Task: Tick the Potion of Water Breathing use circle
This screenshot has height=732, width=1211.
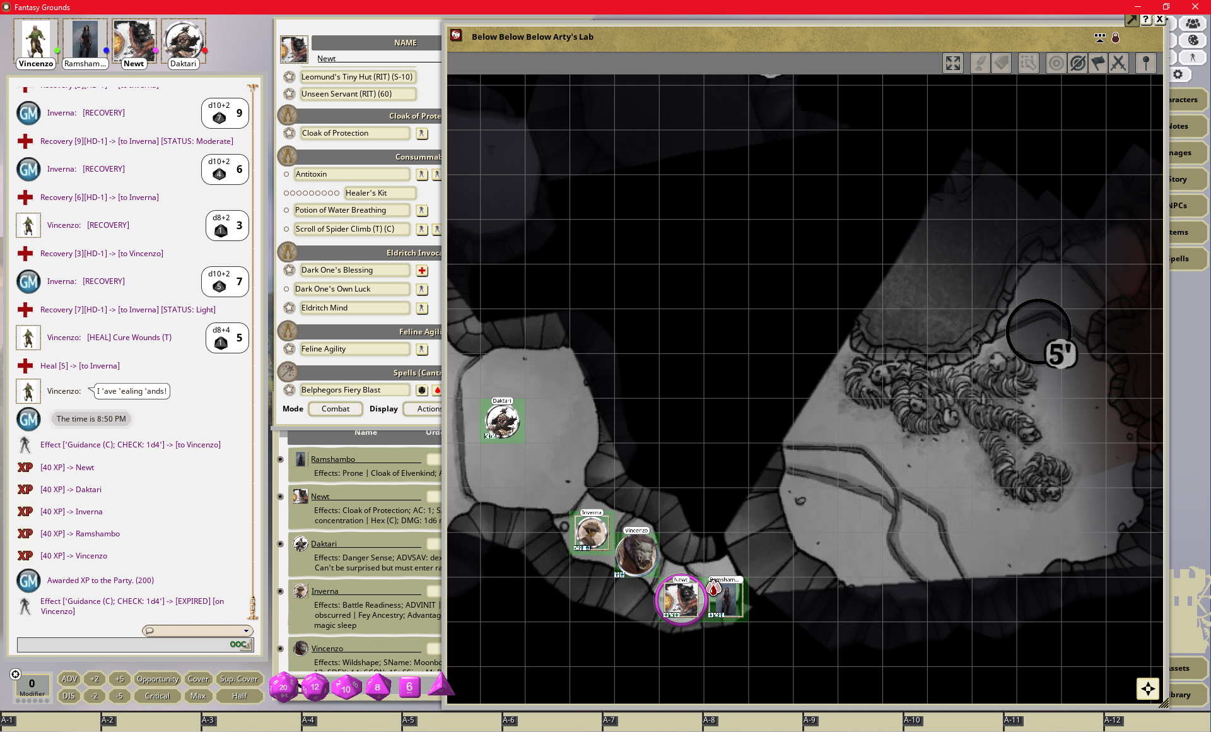Action: pos(286,211)
